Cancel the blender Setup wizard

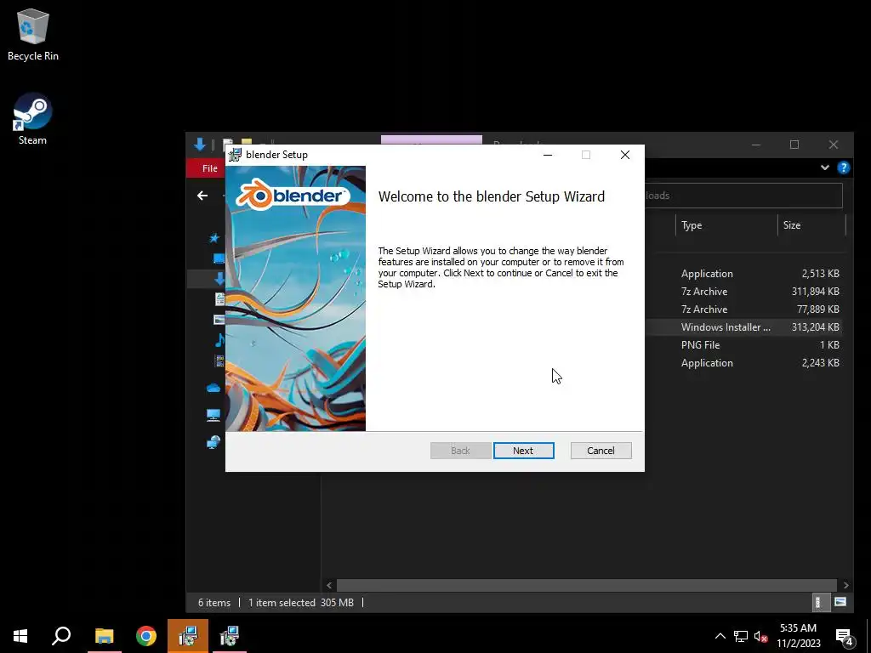[x=601, y=451]
